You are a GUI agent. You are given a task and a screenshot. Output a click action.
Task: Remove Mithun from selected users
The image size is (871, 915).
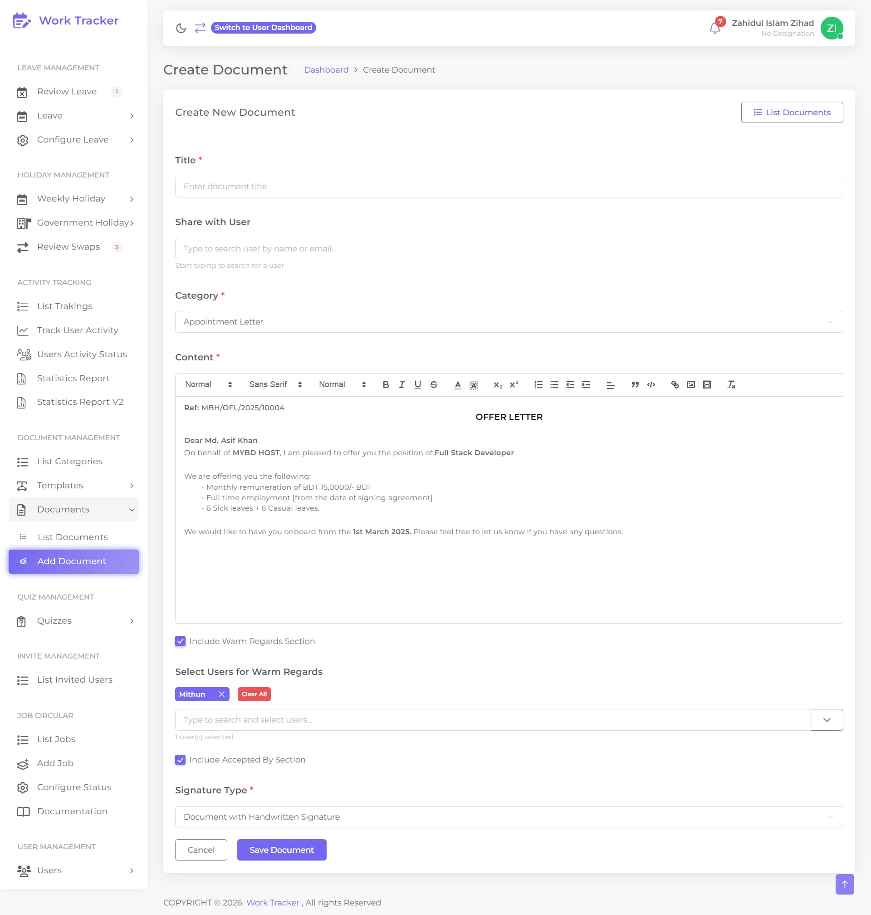(x=221, y=694)
